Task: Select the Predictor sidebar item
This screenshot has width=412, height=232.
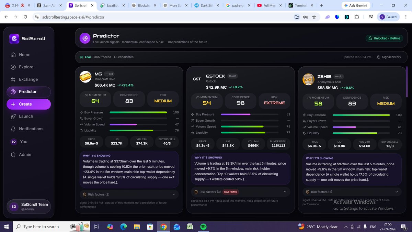Action: click(x=28, y=92)
